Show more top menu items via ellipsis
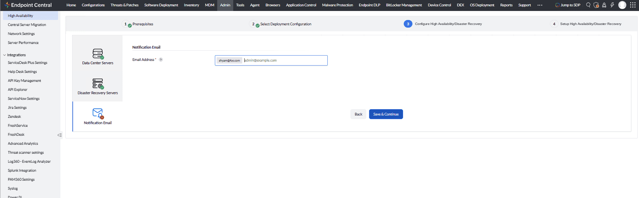 point(540,5)
